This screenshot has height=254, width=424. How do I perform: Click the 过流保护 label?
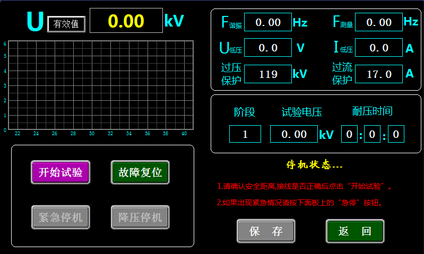(x=342, y=74)
